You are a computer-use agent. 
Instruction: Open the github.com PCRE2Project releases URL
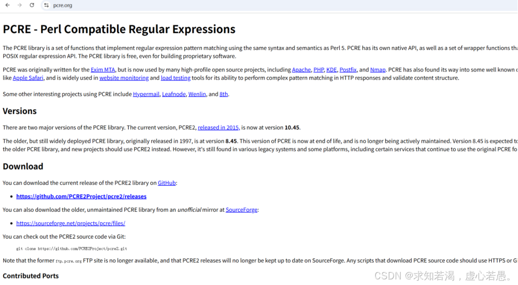click(x=81, y=196)
